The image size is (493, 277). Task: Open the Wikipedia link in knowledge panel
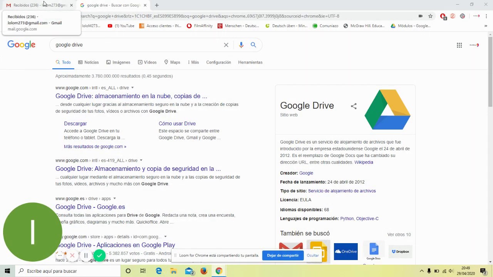pos(364,162)
